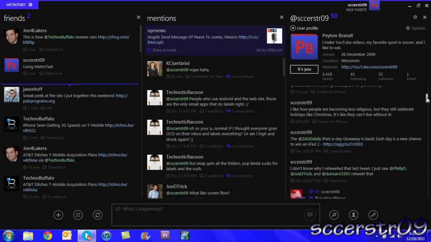Collapse the User profile section
Screen dimensions: 431x242
coord(293,28)
